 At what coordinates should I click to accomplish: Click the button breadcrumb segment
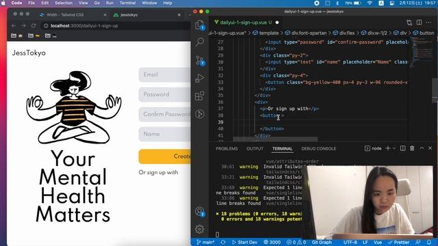pyautogui.click(x=424, y=33)
